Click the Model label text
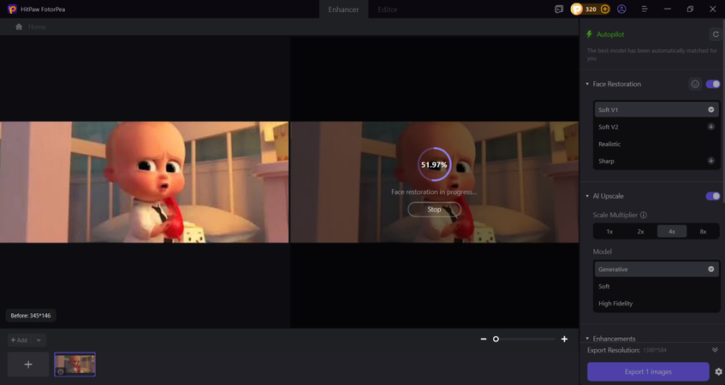 (x=602, y=252)
